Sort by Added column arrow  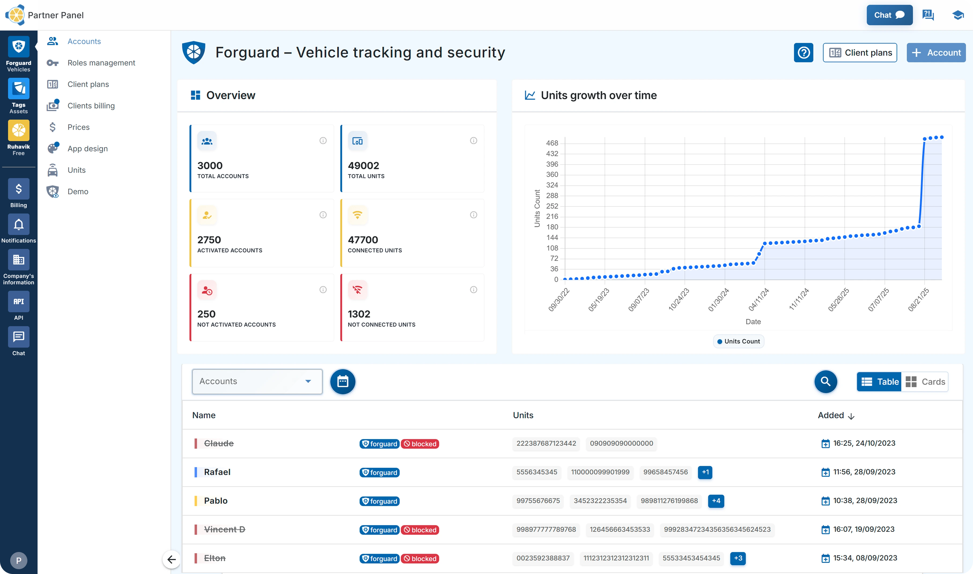(851, 416)
